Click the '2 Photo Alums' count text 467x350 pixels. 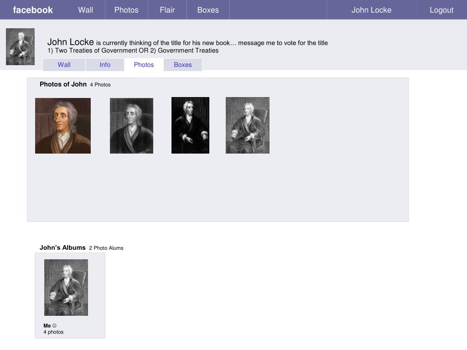[106, 248]
